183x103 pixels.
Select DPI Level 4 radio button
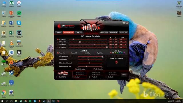pos(58,47)
